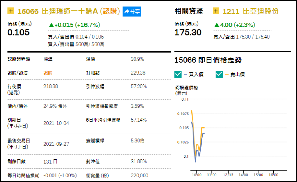This screenshot has height=182, width=297.
Task: Select the bid/ask price 0.104 / 0.105
Action: click(90, 37)
